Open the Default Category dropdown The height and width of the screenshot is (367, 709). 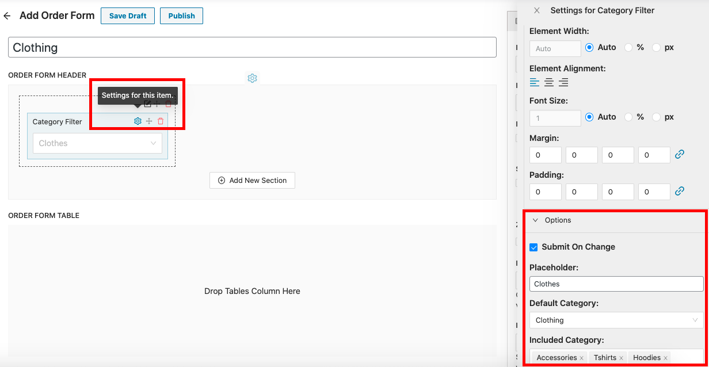coord(616,320)
